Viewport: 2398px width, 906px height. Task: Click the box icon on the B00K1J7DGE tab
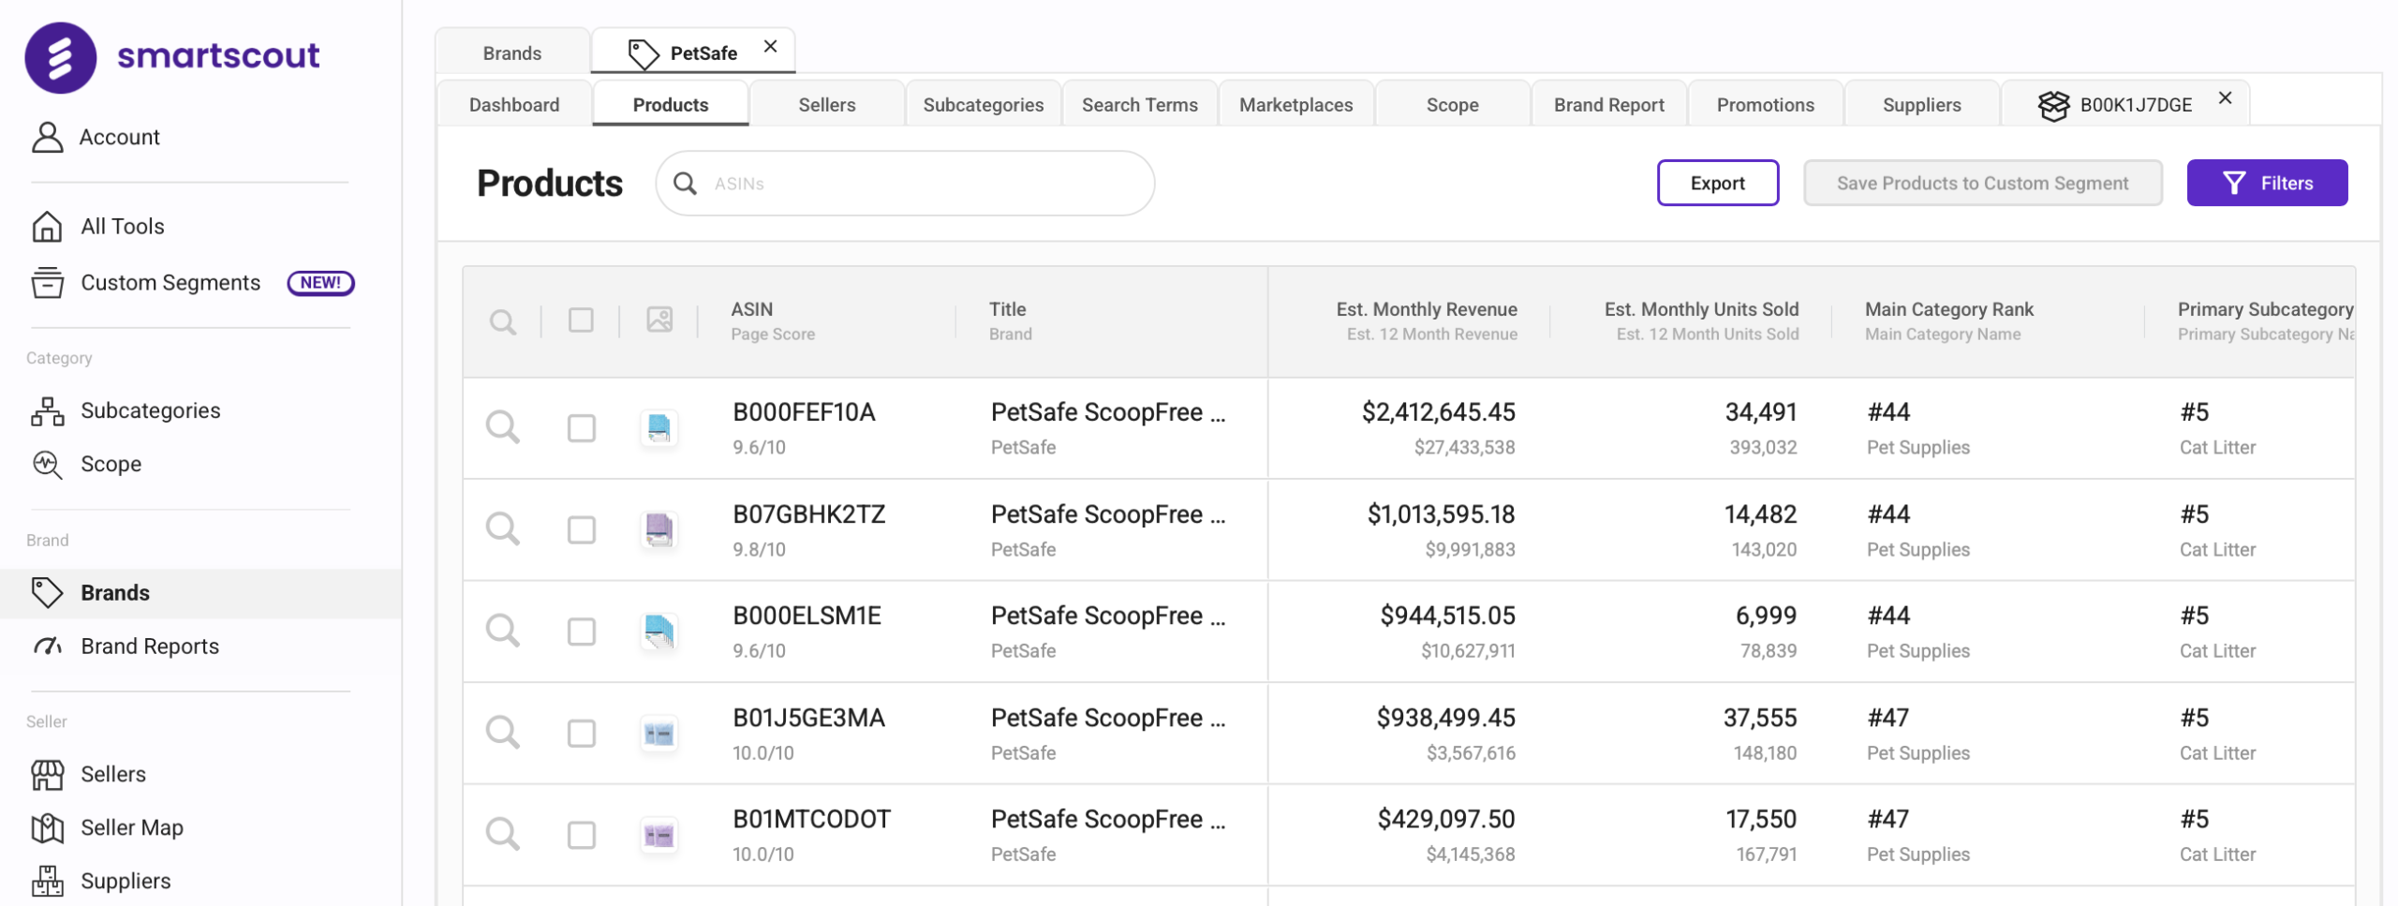(x=2053, y=105)
